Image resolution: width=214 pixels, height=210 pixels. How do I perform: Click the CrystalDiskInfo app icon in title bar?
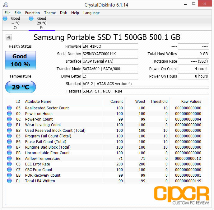(6, 5)
